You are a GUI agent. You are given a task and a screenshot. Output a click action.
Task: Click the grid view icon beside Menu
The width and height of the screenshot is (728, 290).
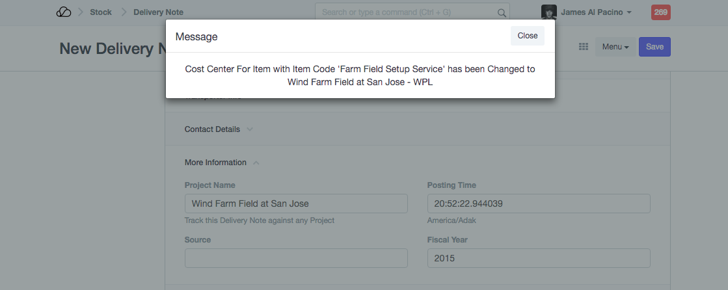point(584,47)
